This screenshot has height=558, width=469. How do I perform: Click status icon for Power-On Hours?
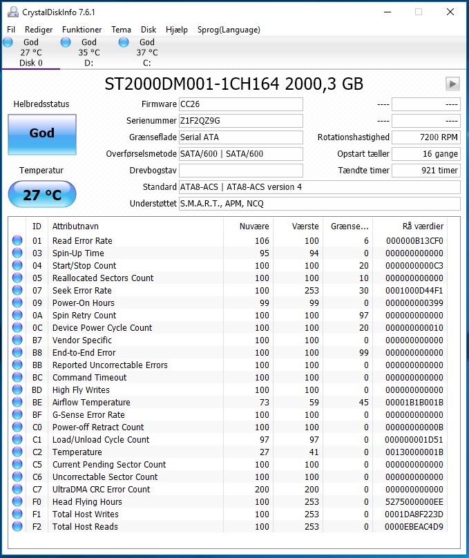click(x=17, y=303)
